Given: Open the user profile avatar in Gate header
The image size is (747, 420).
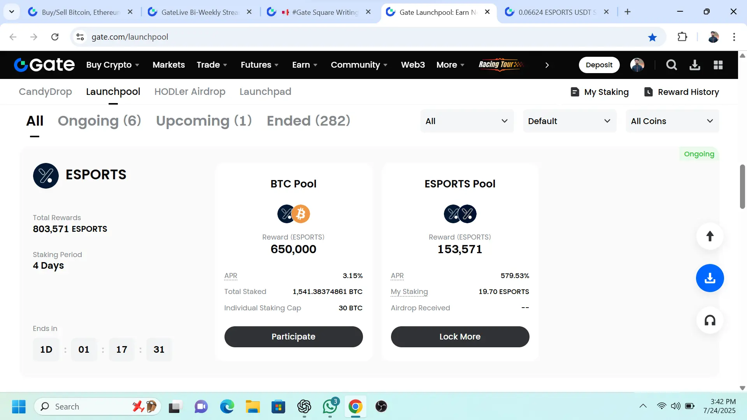Looking at the screenshot, I should point(637,65).
